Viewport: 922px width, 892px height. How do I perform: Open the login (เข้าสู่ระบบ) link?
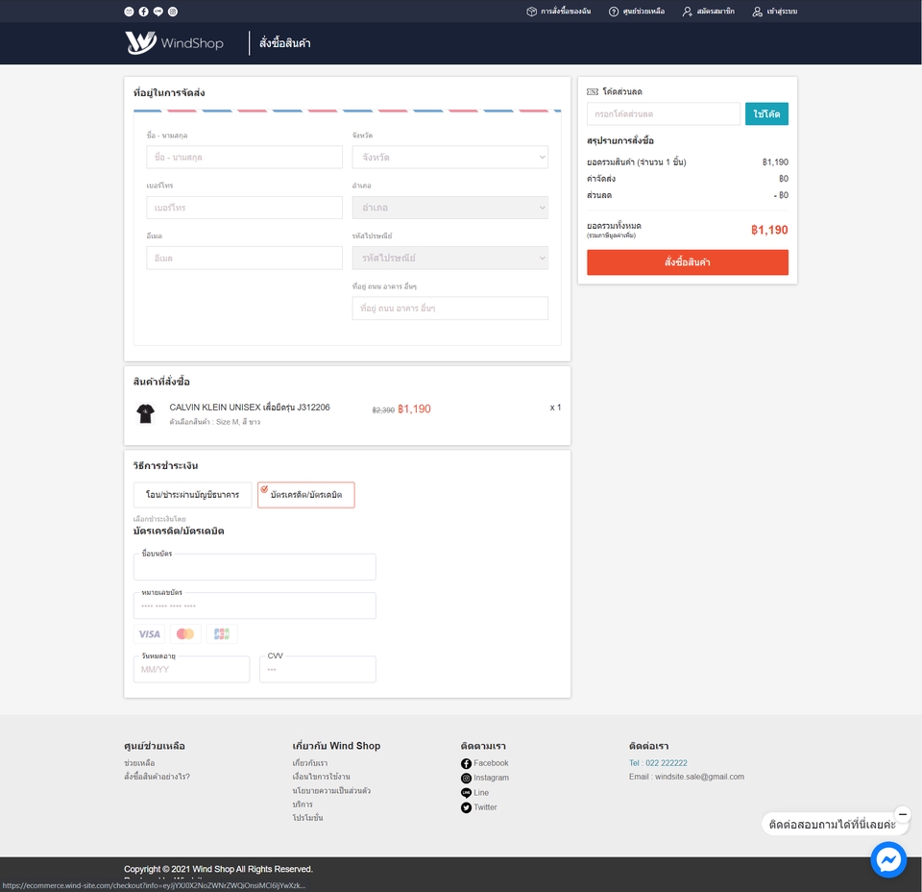(x=775, y=12)
